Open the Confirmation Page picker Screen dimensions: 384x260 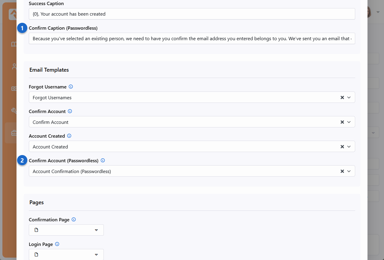66,230
